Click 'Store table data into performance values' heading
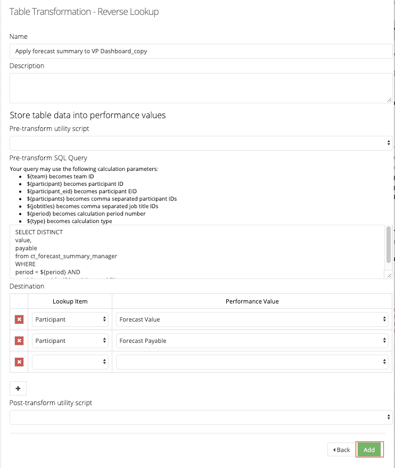395x468 pixels. pos(88,115)
